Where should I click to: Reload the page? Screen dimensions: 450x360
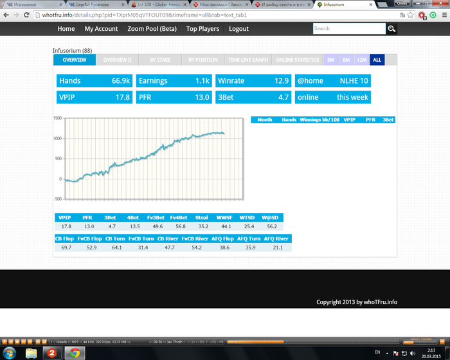[26, 15]
